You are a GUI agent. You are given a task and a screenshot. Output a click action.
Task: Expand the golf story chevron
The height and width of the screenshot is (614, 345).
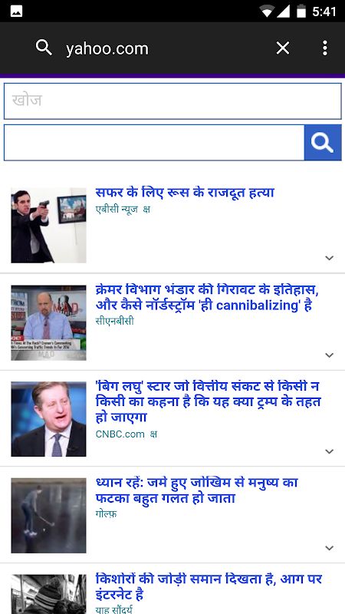[330, 548]
